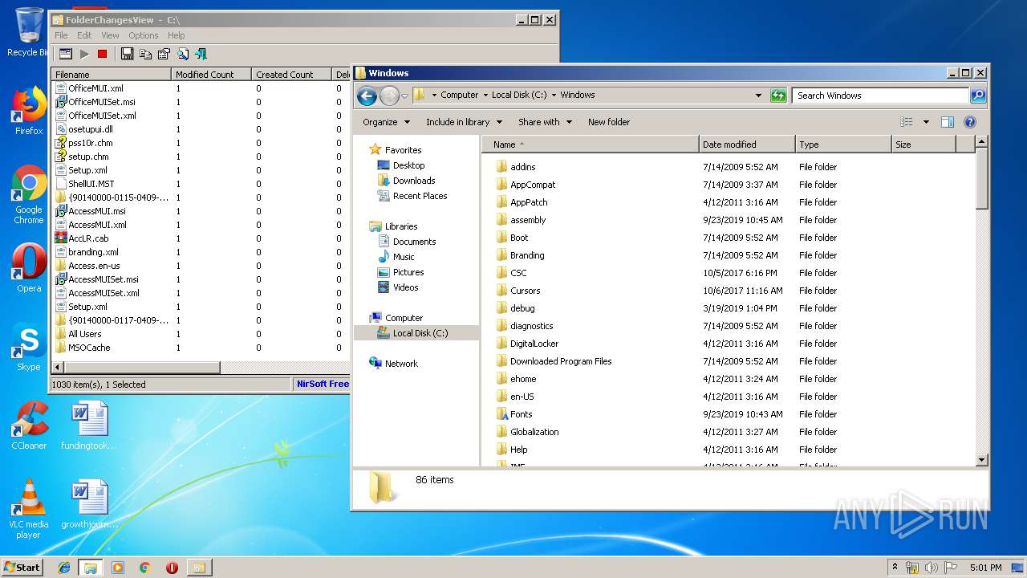Go forward in Windows Explorer
The image size is (1027, 578).
pos(389,96)
